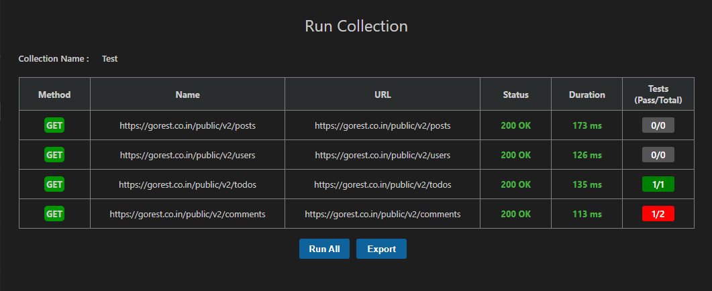This screenshot has width=712, height=291.
Task: Click the green 1/1 tests badge
Action: pyautogui.click(x=658, y=184)
